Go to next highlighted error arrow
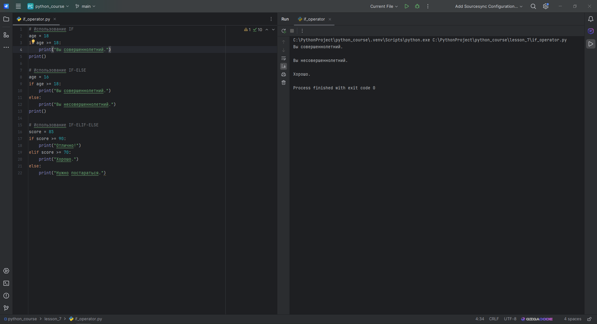Screen dimensions: 597x324 pyautogui.click(x=273, y=30)
